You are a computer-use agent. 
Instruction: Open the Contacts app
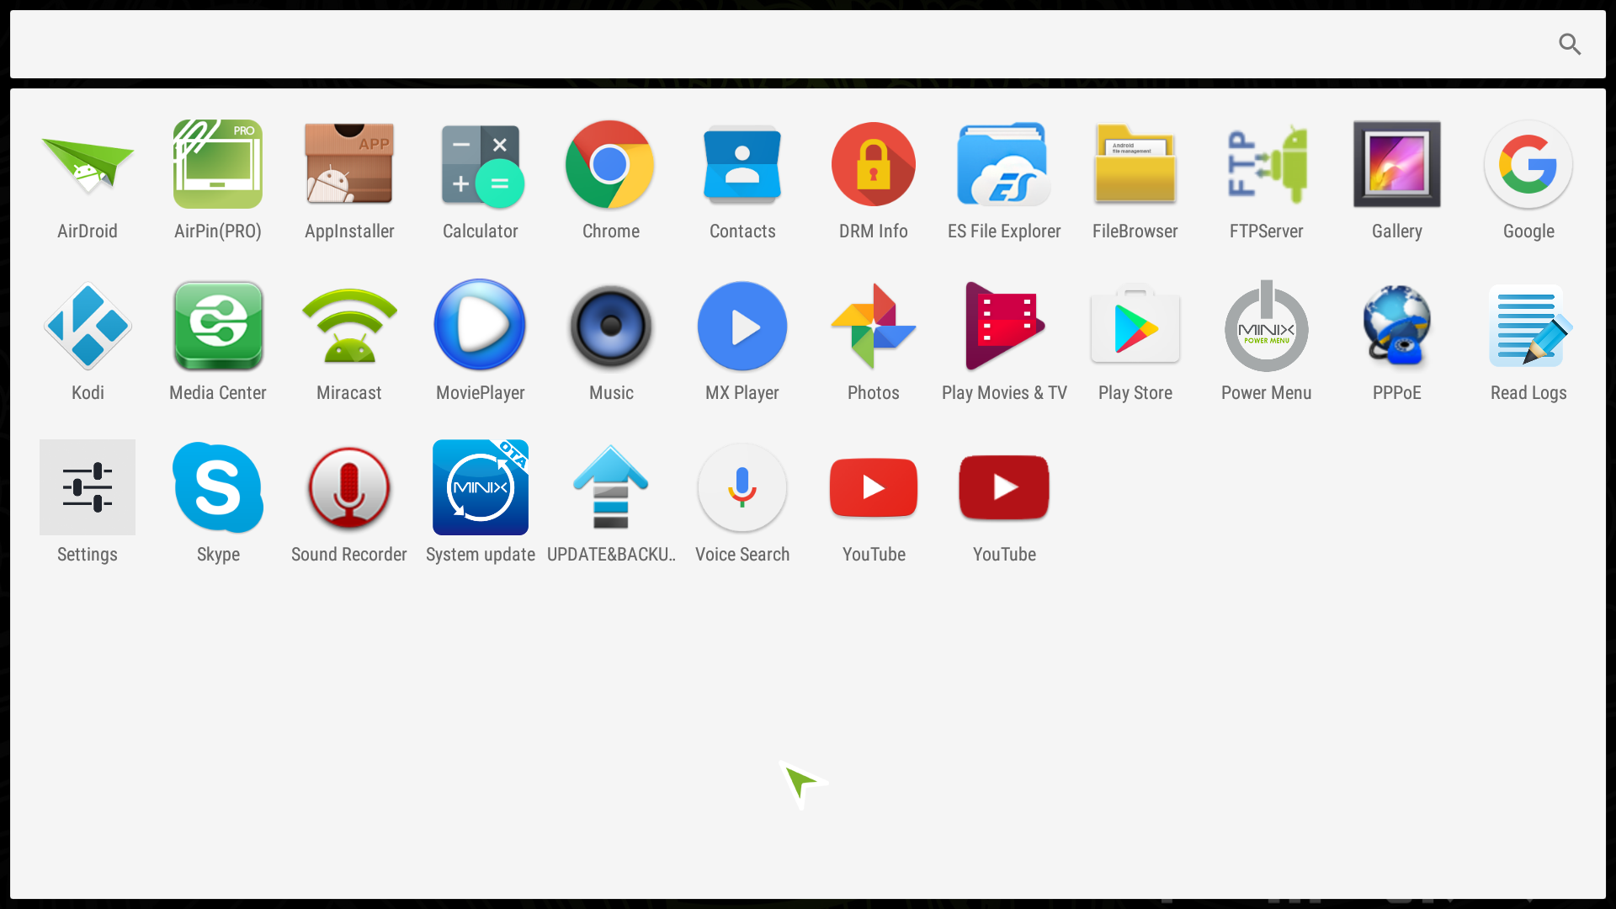click(742, 165)
